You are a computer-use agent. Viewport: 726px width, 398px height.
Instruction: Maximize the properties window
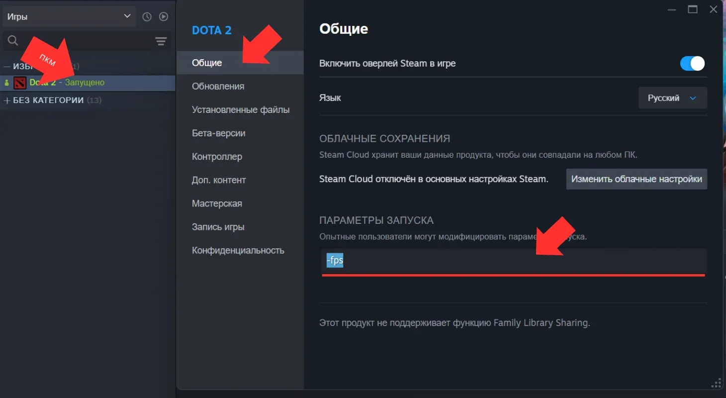[693, 9]
